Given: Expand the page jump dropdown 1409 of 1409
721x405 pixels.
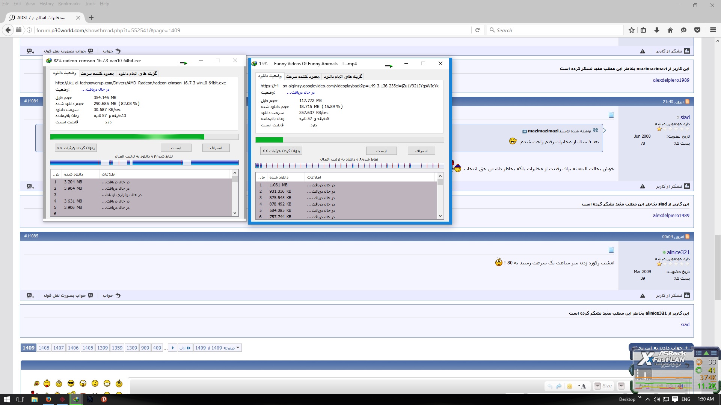Looking at the screenshot, I should (x=217, y=348).
